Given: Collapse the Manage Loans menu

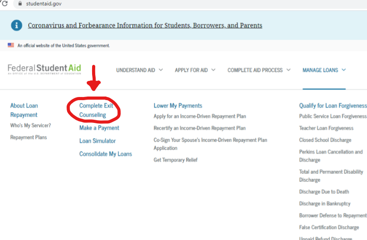Looking at the screenshot, I should 324,70.
